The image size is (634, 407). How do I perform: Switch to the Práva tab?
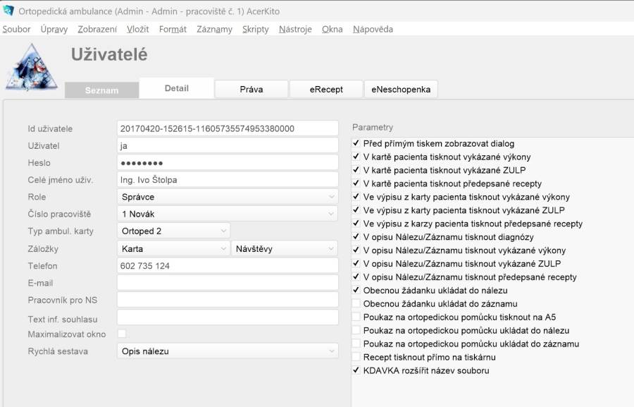pyautogui.click(x=251, y=90)
